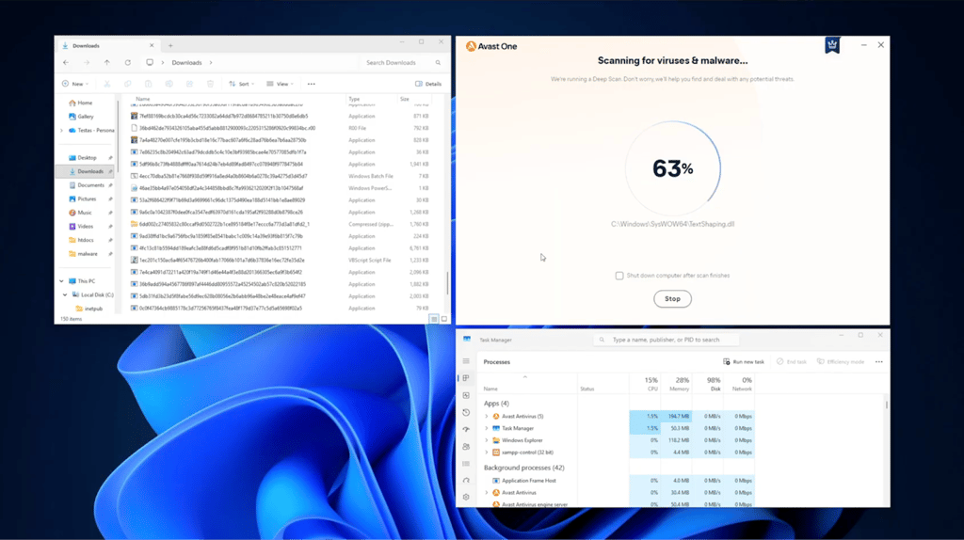Open the New dropdown in Explorer toolbar
Screen dimensions: 964x540
click(75, 84)
